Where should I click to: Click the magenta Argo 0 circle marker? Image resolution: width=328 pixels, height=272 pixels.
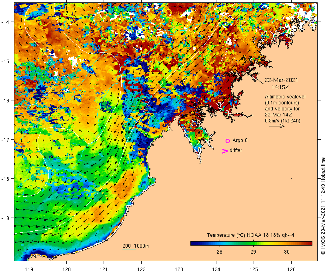tap(228, 141)
